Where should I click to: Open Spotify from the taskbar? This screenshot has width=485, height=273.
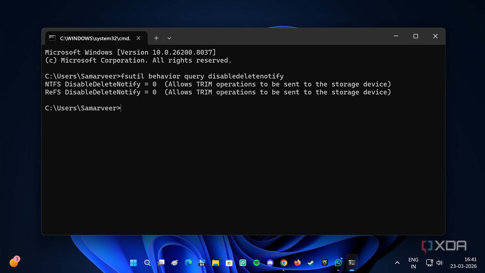pyautogui.click(x=256, y=263)
